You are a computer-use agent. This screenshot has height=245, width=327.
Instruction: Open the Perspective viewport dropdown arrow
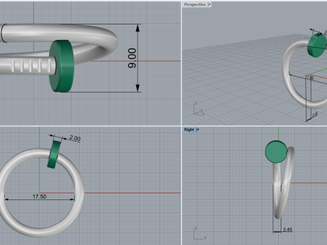(x=210, y=5)
